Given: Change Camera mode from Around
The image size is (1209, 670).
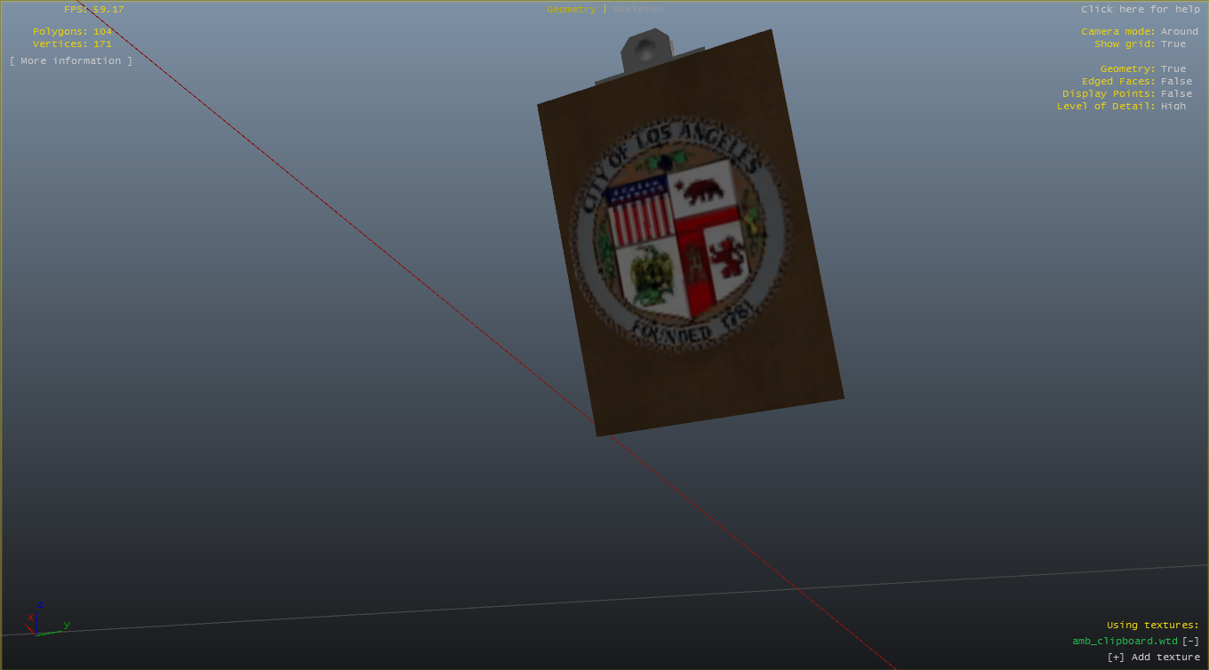Looking at the screenshot, I should tap(1179, 32).
